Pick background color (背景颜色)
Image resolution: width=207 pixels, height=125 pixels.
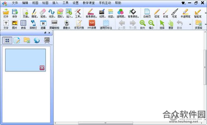pyautogui.click(x=133, y=13)
